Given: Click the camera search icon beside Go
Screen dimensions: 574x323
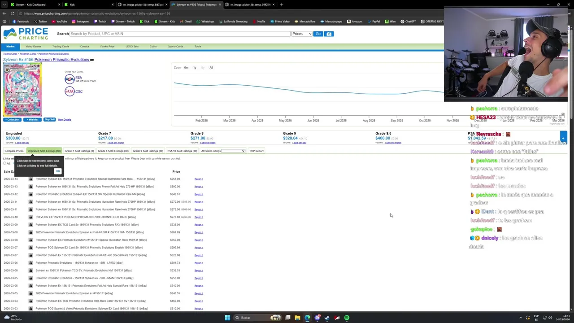Looking at the screenshot, I should coord(329,34).
